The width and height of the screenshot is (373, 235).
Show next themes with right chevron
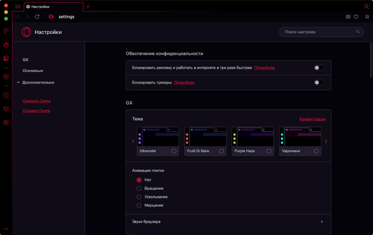326,141
